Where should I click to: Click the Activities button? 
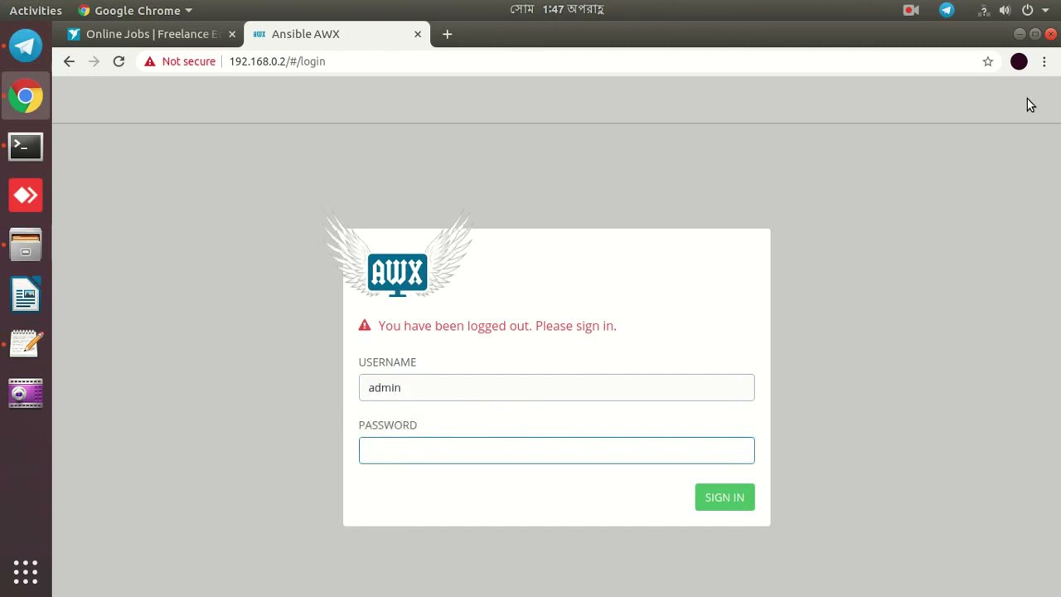36,10
